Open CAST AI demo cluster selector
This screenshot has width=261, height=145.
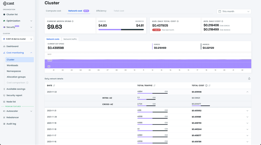18,39
